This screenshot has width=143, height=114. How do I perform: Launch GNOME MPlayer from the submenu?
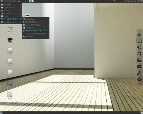click(36, 22)
